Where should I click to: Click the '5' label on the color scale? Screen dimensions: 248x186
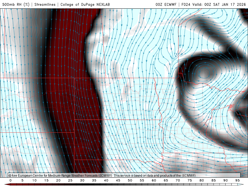(22, 180)
